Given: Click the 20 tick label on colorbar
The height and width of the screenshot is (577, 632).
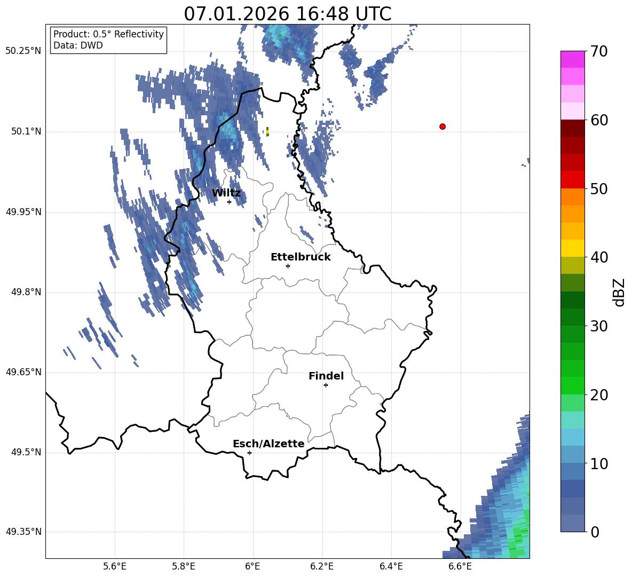Looking at the screenshot, I should [x=599, y=394].
